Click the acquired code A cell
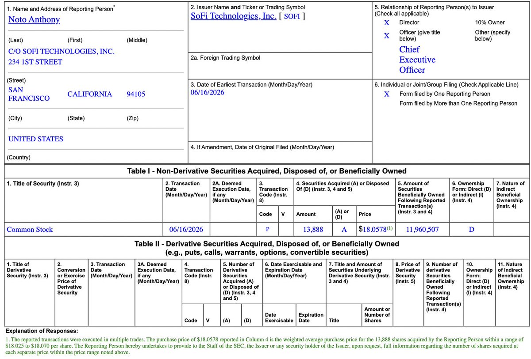Viewport: 531px width, 359px height. (344, 230)
